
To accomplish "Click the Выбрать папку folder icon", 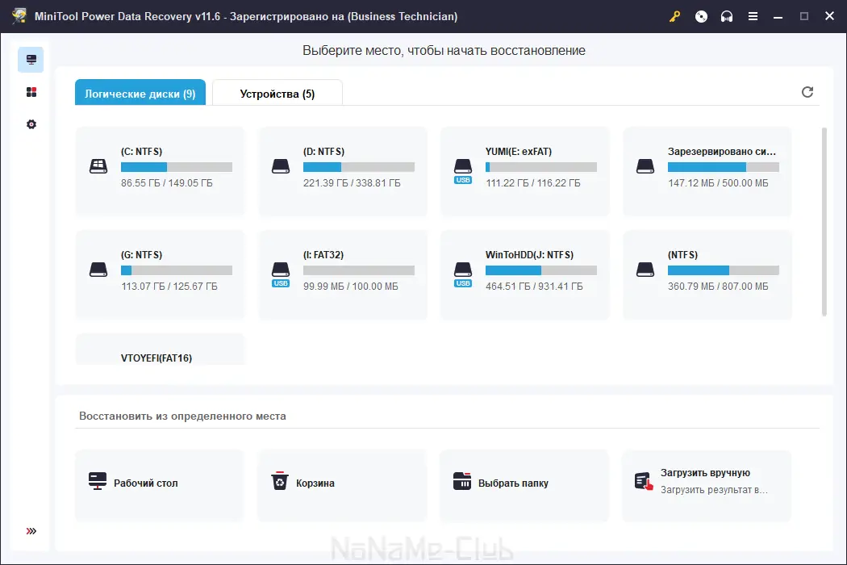I will pos(462,481).
